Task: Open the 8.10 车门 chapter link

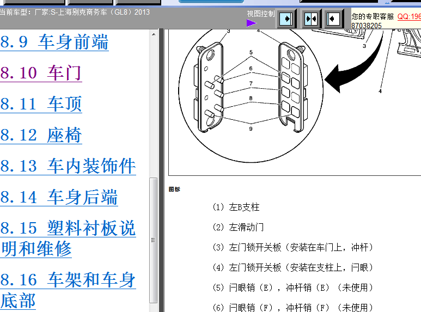Action: (41, 73)
